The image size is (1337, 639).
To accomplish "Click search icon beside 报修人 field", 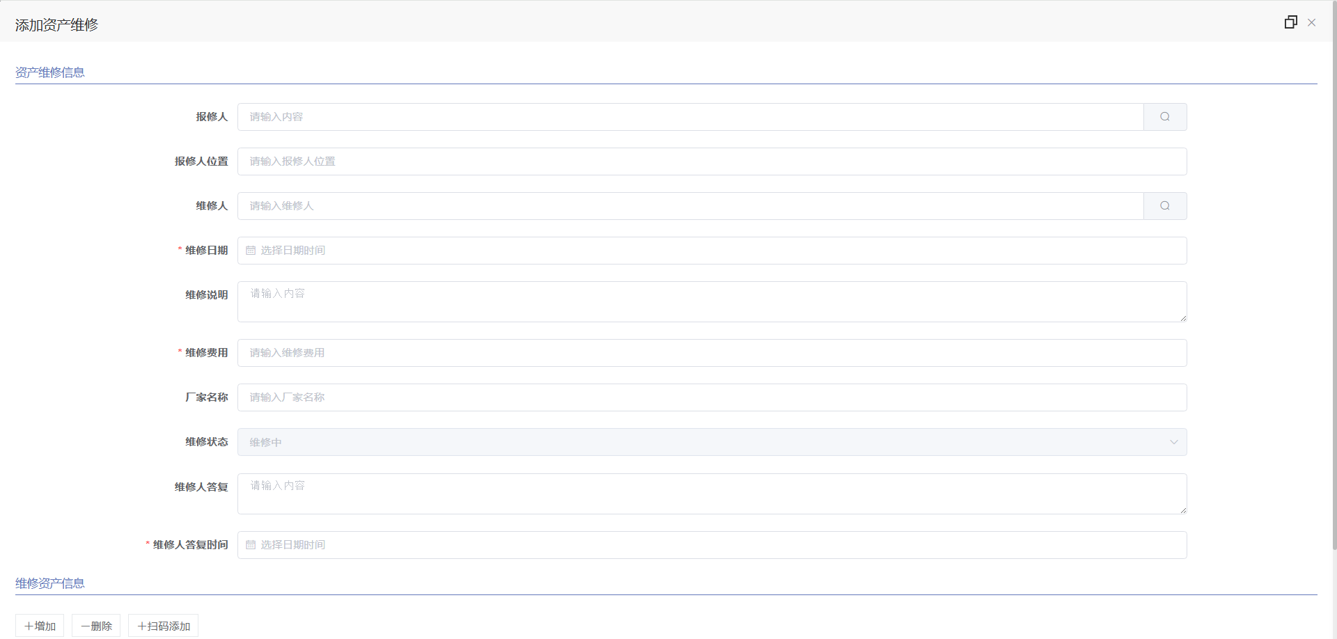I will (1165, 117).
